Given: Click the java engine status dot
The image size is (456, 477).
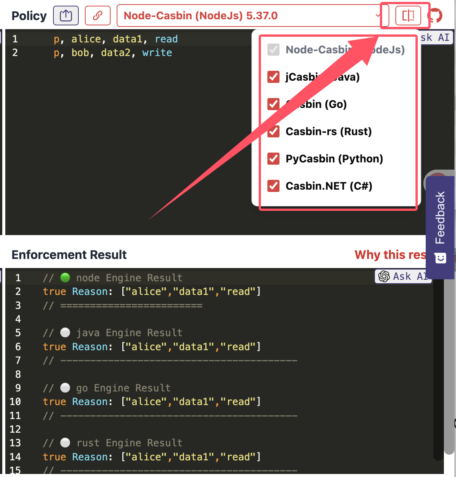Looking at the screenshot, I should 65,332.
